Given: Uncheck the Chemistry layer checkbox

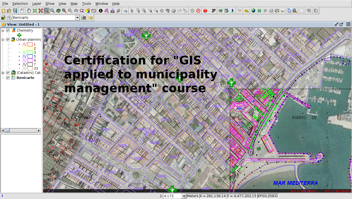Looking at the screenshot, I should (x=8, y=30).
